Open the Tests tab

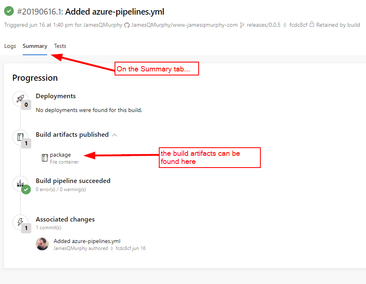(x=60, y=46)
